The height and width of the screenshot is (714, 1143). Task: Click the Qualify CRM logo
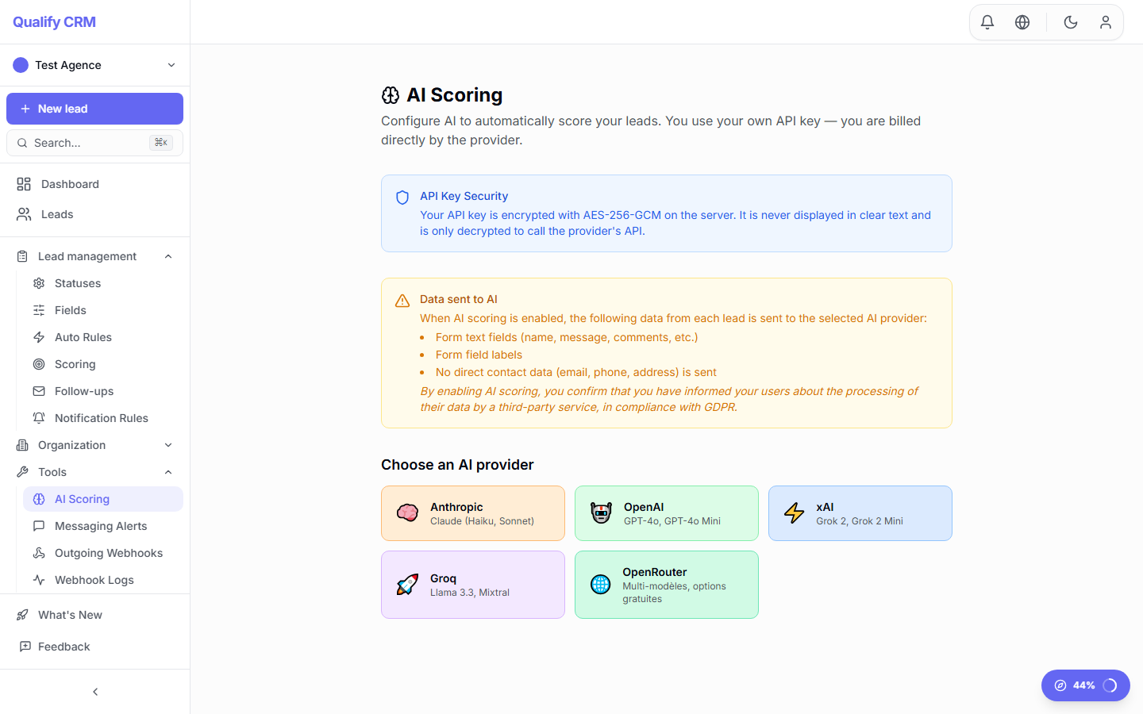(x=54, y=22)
